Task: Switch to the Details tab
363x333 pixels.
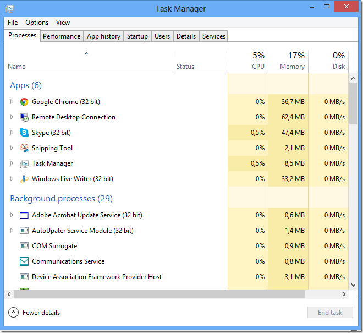Action: point(186,36)
